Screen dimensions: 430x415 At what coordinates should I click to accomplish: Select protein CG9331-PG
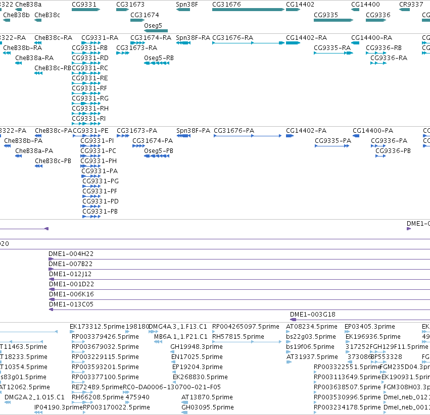101,181
